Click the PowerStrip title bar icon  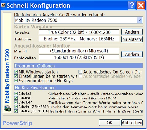click(3, 5)
